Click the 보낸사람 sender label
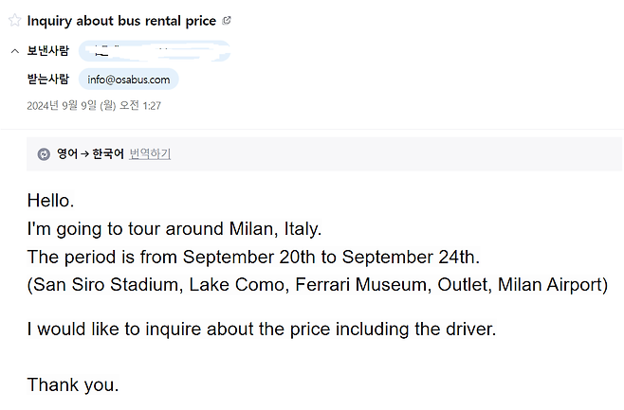 (x=47, y=51)
